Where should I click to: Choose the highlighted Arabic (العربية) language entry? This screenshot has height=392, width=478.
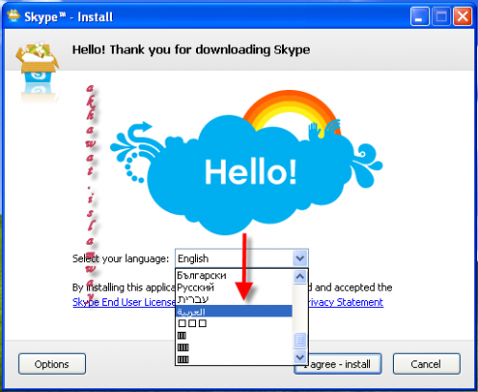point(234,312)
